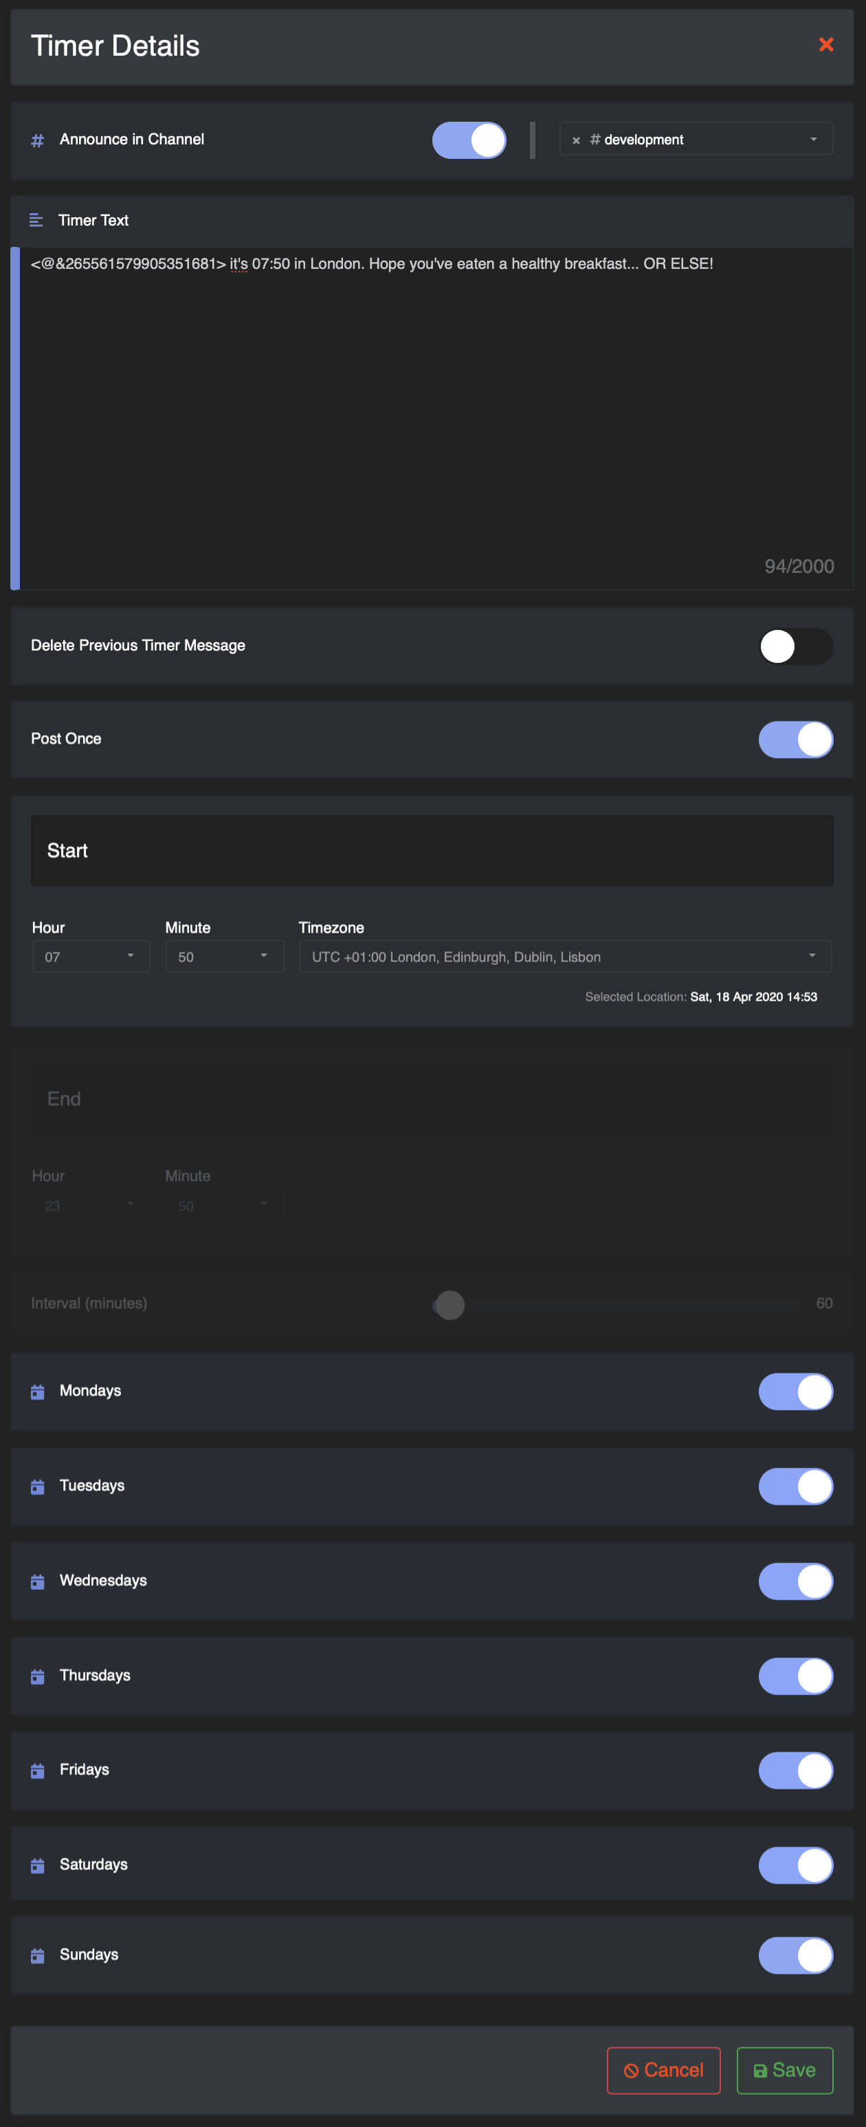Close the Timer Details dialog

pos(825,45)
